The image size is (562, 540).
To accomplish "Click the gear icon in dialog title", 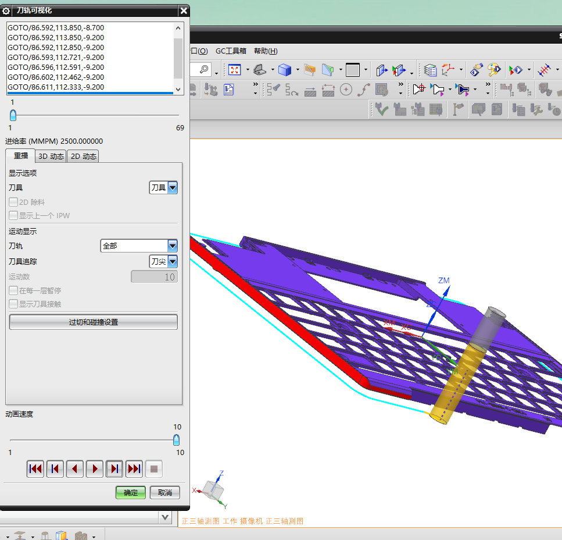I will tap(6, 10).
